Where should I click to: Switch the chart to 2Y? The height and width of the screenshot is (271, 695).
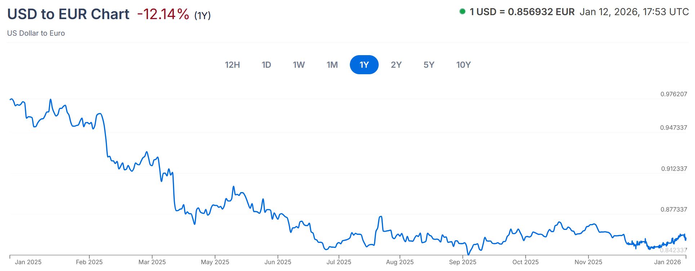tap(396, 65)
